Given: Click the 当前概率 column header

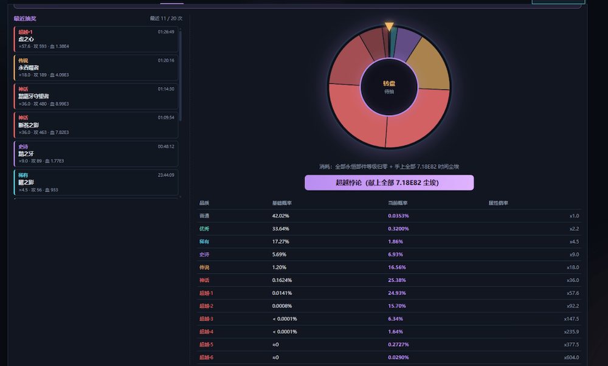Looking at the screenshot, I should (398, 203).
